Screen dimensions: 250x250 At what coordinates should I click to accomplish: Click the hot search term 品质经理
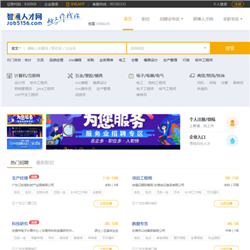click(x=56, y=60)
